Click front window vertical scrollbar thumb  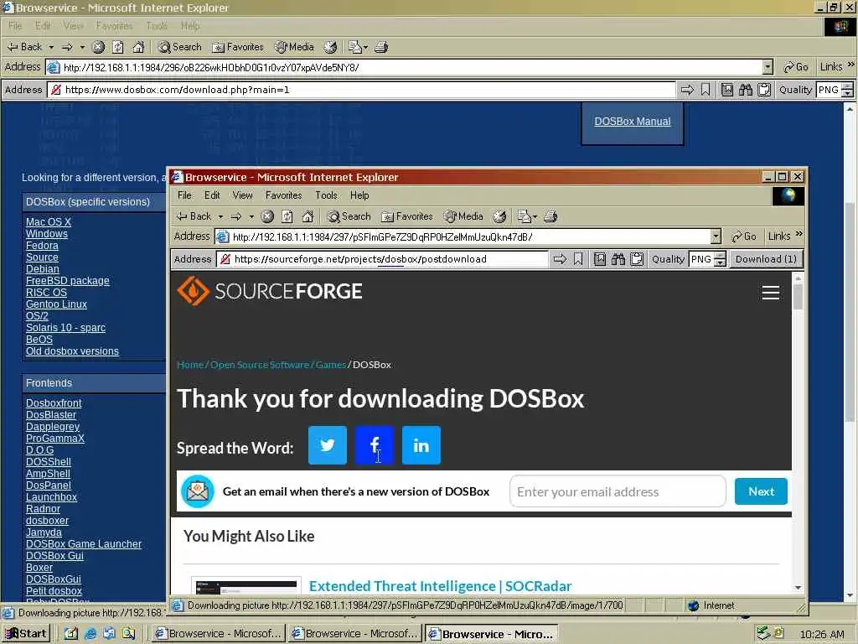click(798, 298)
